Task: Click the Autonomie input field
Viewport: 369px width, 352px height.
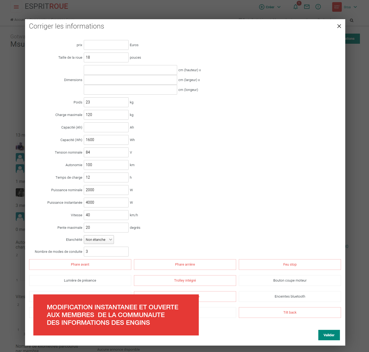Action: click(x=106, y=165)
